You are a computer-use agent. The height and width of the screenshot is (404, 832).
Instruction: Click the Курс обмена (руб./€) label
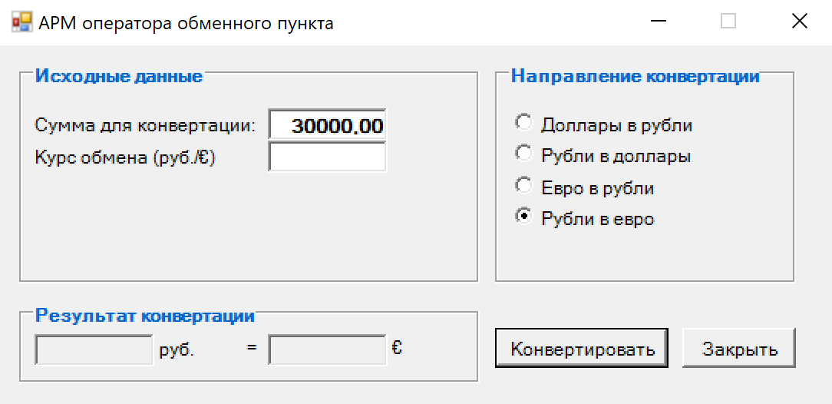pyautogui.click(x=124, y=157)
